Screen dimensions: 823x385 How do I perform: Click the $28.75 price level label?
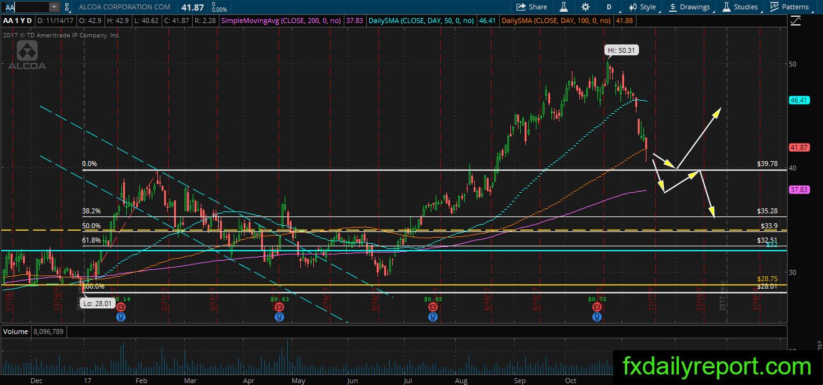pos(767,279)
